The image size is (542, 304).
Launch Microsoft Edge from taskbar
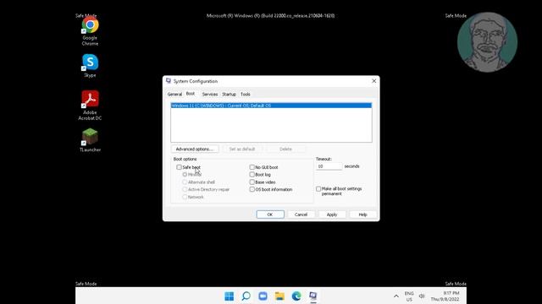pyautogui.click(x=296, y=296)
